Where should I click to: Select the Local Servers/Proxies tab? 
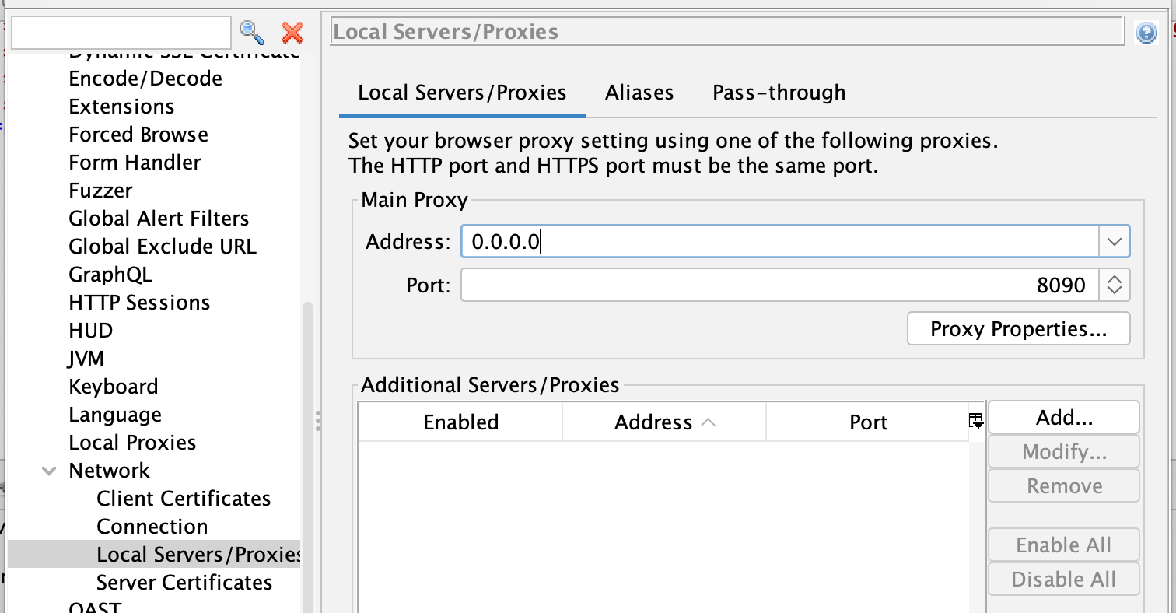click(462, 93)
